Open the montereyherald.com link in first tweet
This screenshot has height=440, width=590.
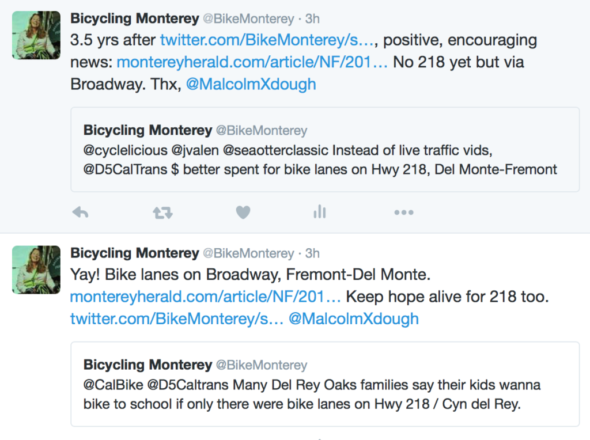[x=252, y=62]
